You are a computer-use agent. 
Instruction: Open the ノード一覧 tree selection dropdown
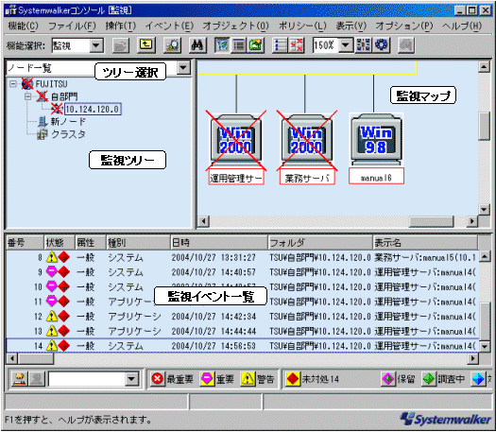point(184,68)
